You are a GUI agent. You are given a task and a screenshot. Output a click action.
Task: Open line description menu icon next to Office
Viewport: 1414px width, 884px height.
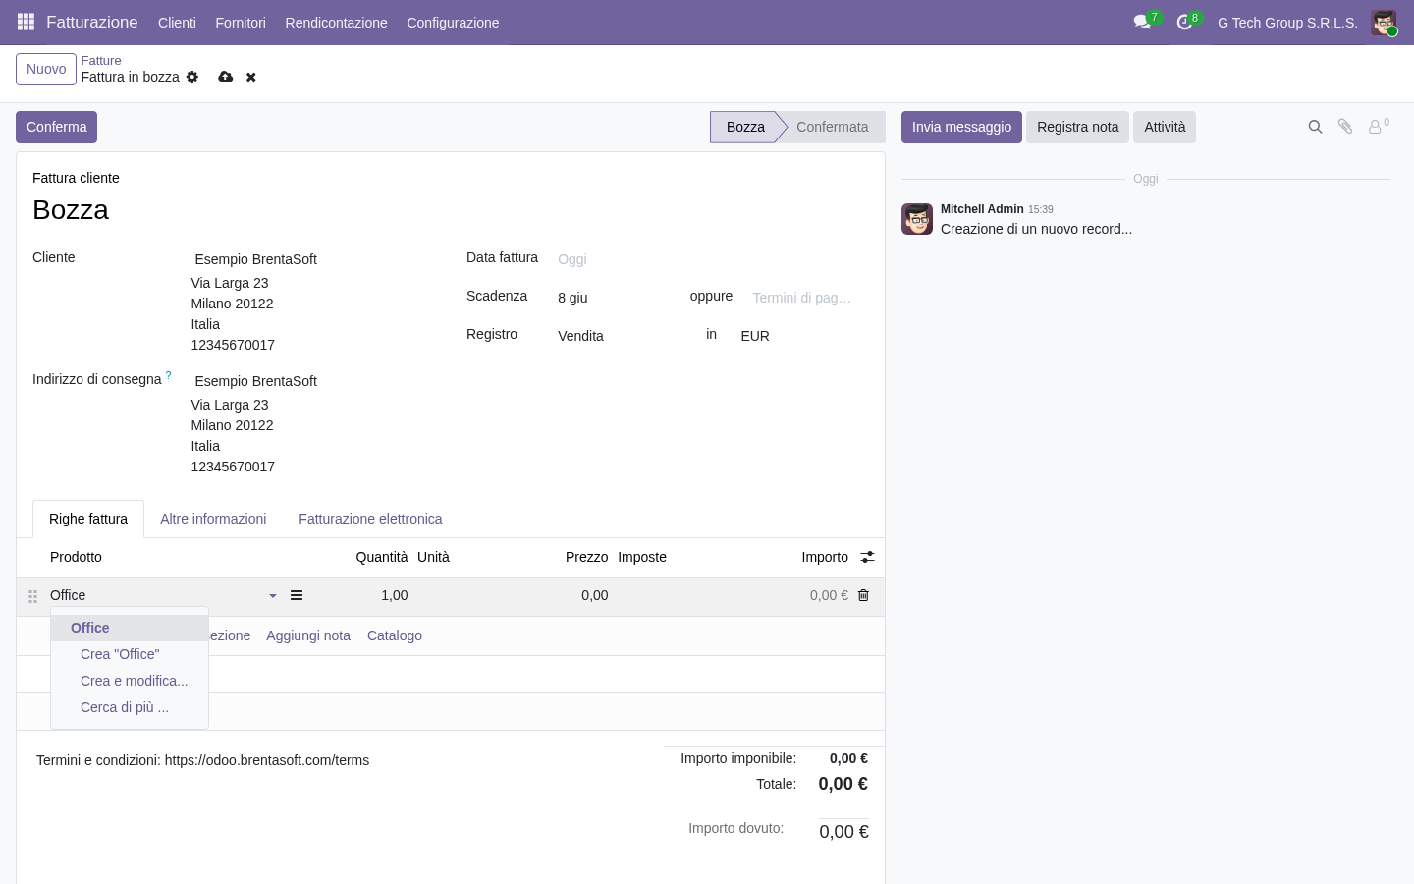pos(297,595)
